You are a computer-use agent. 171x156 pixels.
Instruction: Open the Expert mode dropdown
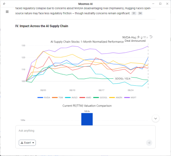click(x=27, y=143)
